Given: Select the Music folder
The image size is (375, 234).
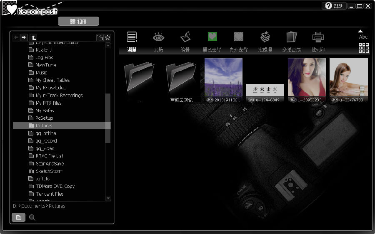Looking at the screenshot, I should 37,72.
